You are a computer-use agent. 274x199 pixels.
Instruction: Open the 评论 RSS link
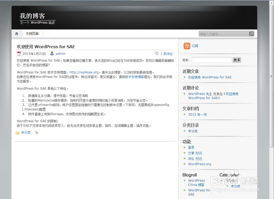coord(195,158)
